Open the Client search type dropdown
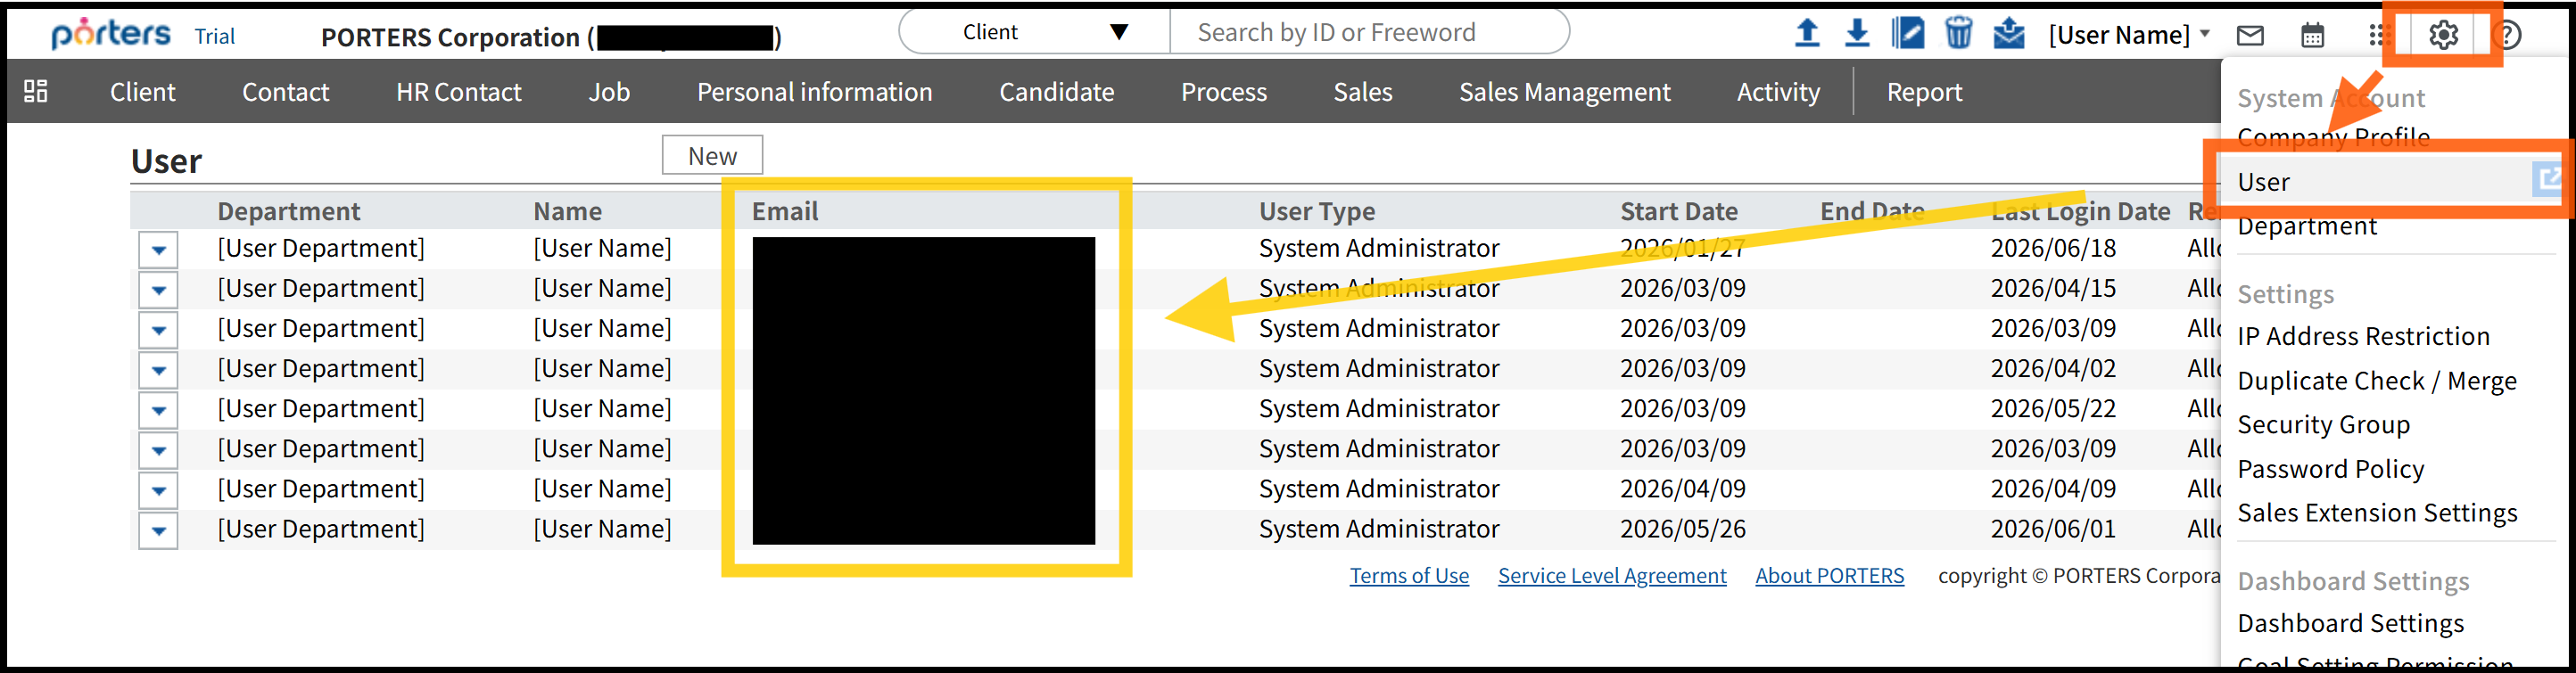This screenshot has height=673, width=2576. [x=1035, y=32]
